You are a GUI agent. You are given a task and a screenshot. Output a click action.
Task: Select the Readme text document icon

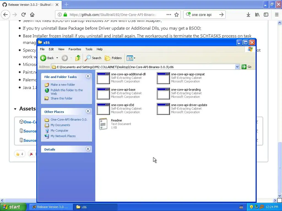click(103, 124)
